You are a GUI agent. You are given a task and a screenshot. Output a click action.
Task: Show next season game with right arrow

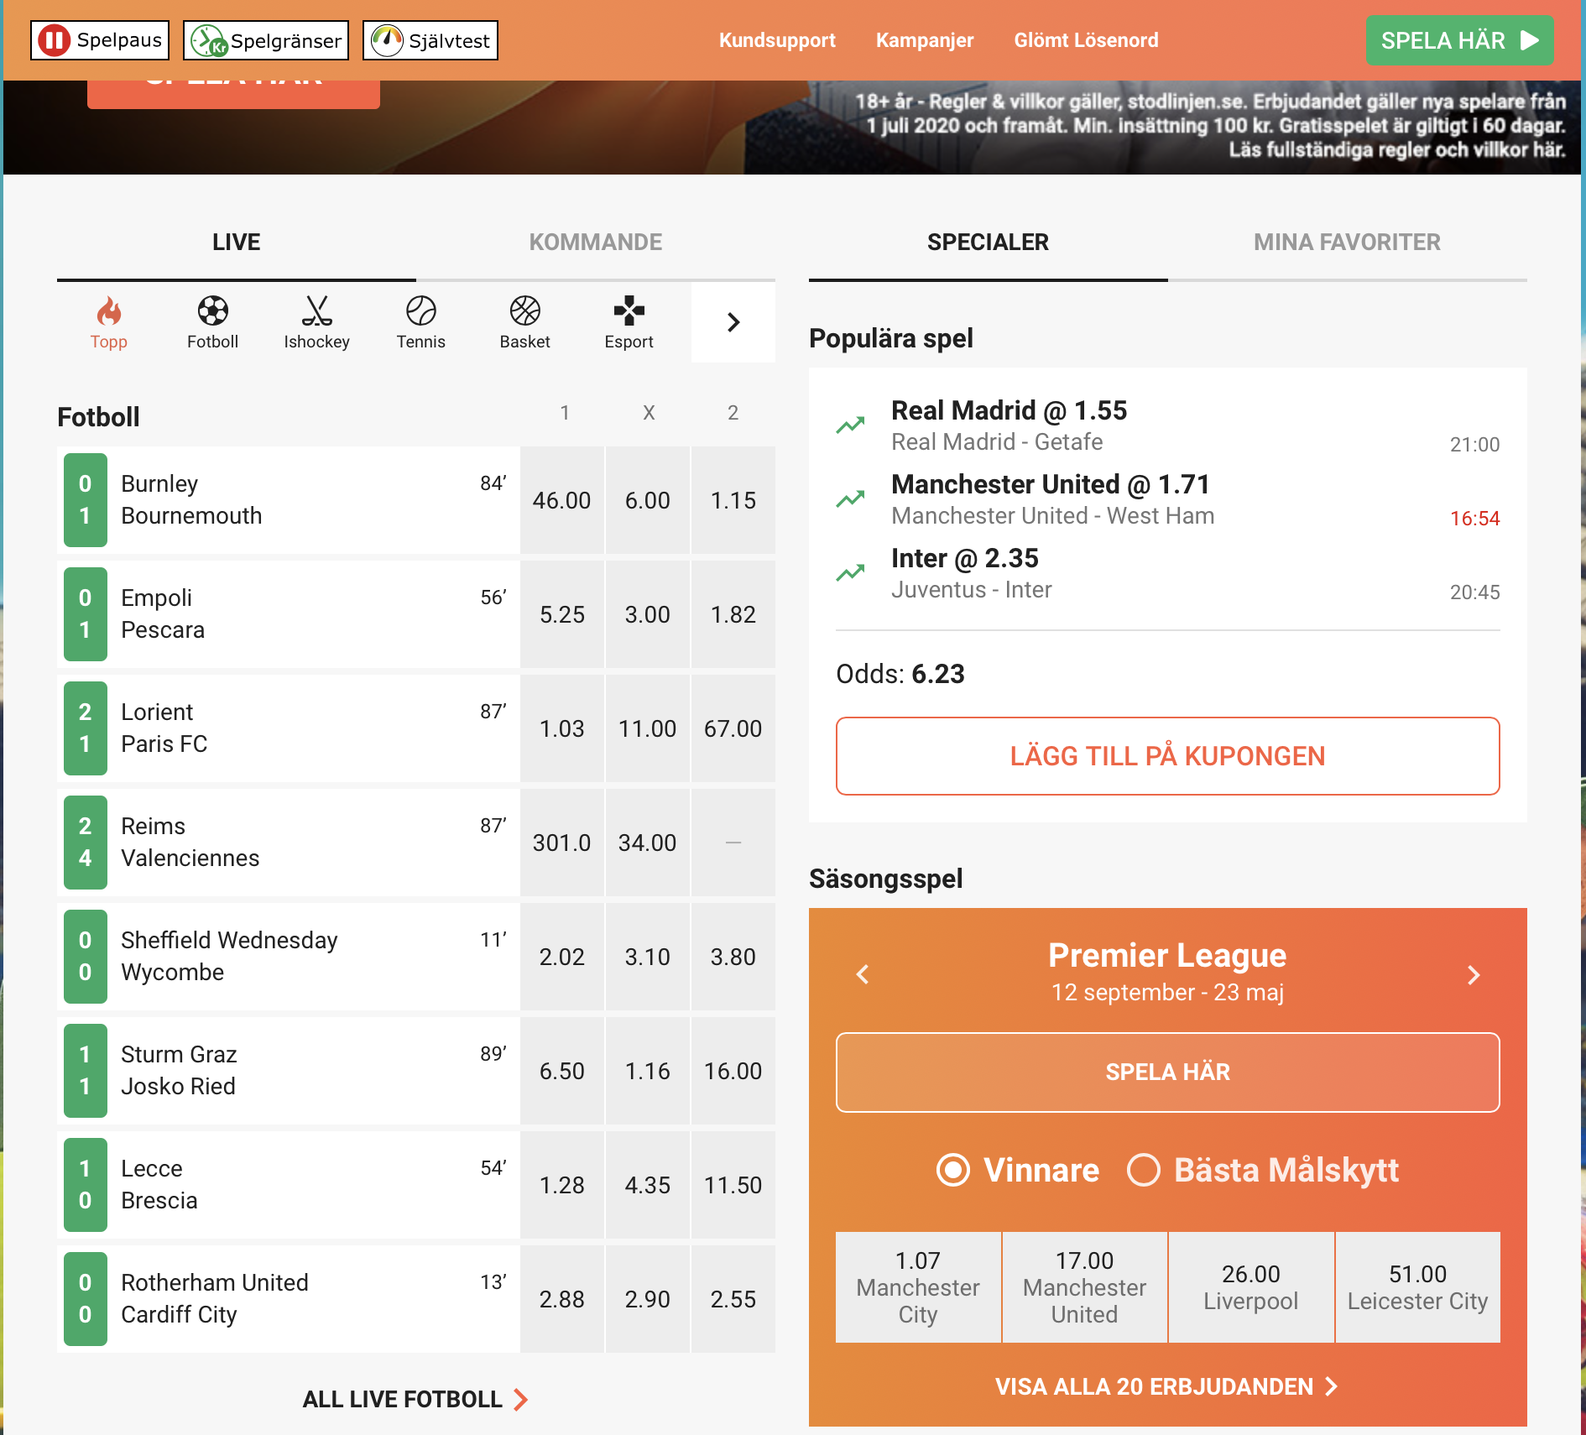point(1474,975)
